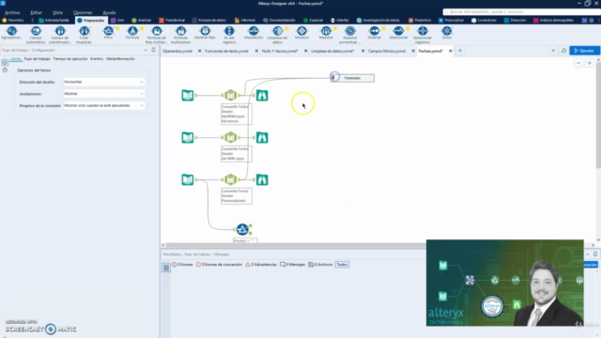601x338 pixels.
Task: Expand the configuration panel title dropdown arrow
Action: (x=146, y=50)
